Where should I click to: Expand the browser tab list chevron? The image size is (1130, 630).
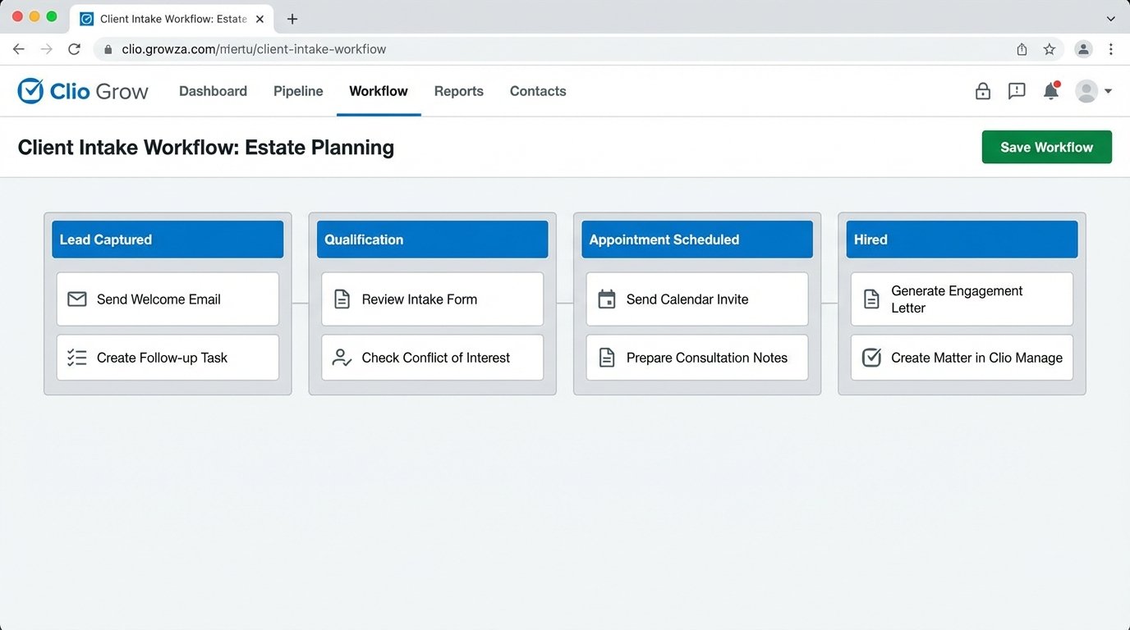coord(1110,18)
